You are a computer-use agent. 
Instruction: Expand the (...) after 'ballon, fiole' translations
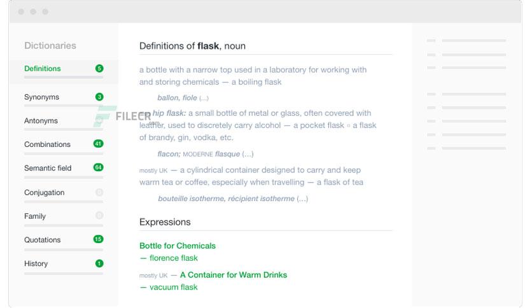pyautogui.click(x=204, y=99)
